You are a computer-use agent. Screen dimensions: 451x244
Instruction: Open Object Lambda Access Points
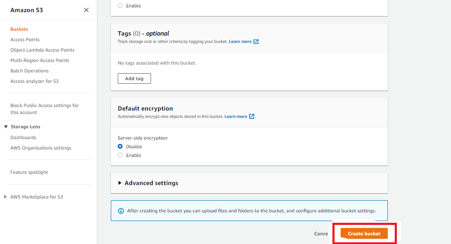tap(42, 50)
